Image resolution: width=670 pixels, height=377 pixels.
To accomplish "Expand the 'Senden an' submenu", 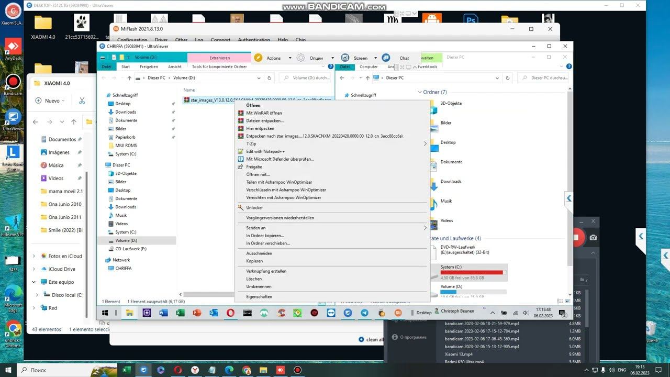I will click(x=331, y=228).
